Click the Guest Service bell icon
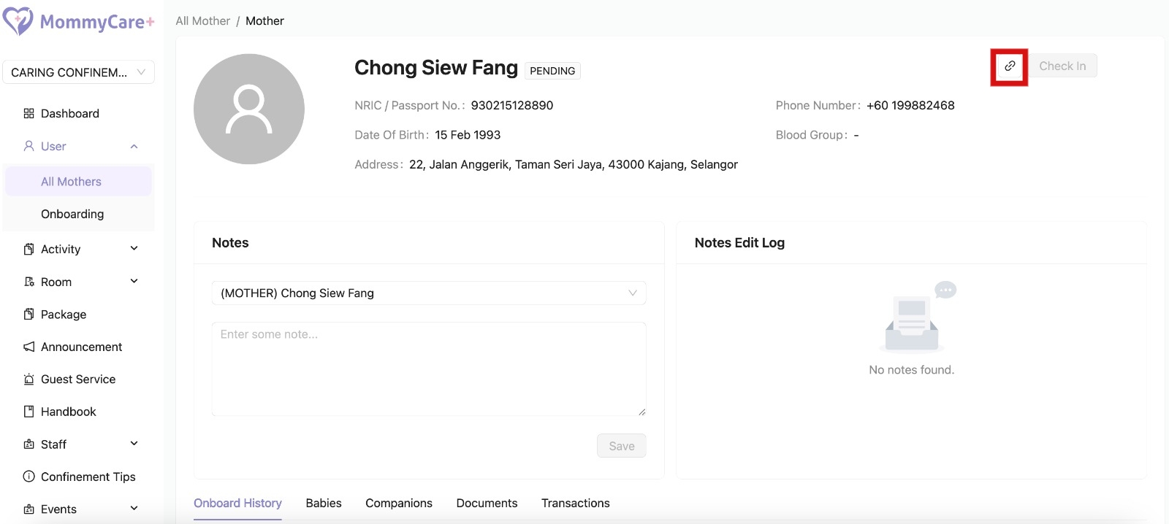The image size is (1169, 524). coord(29,379)
